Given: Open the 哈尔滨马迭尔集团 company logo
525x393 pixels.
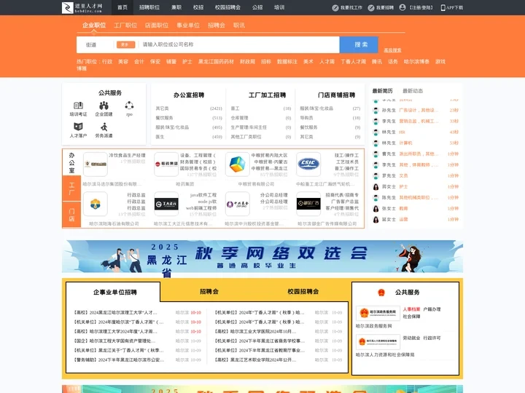Looking at the screenshot, I should point(96,164).
